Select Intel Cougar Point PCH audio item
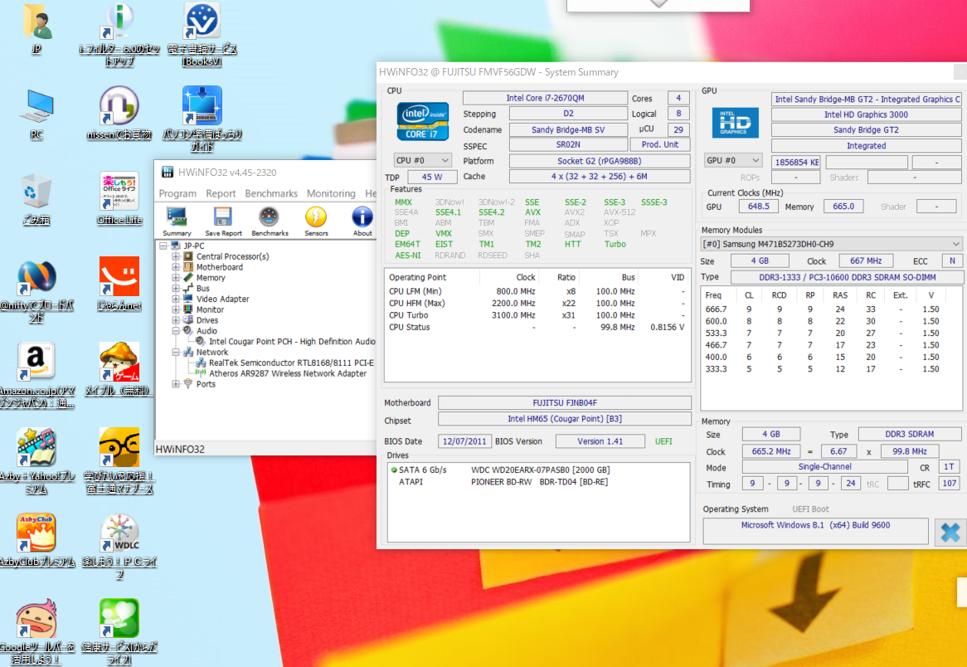967x667 pixels. tap(292, 341)
